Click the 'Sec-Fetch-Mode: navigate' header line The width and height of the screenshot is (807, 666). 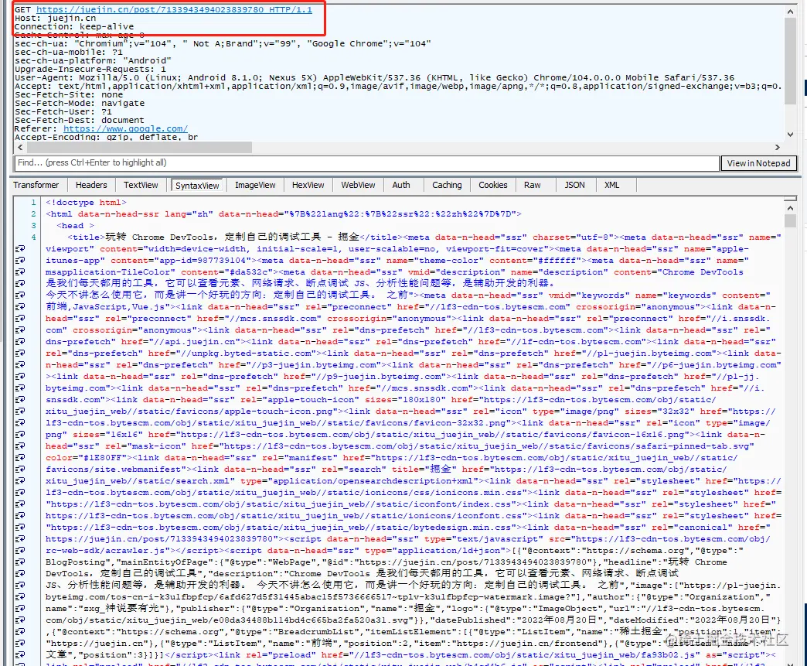80,103
